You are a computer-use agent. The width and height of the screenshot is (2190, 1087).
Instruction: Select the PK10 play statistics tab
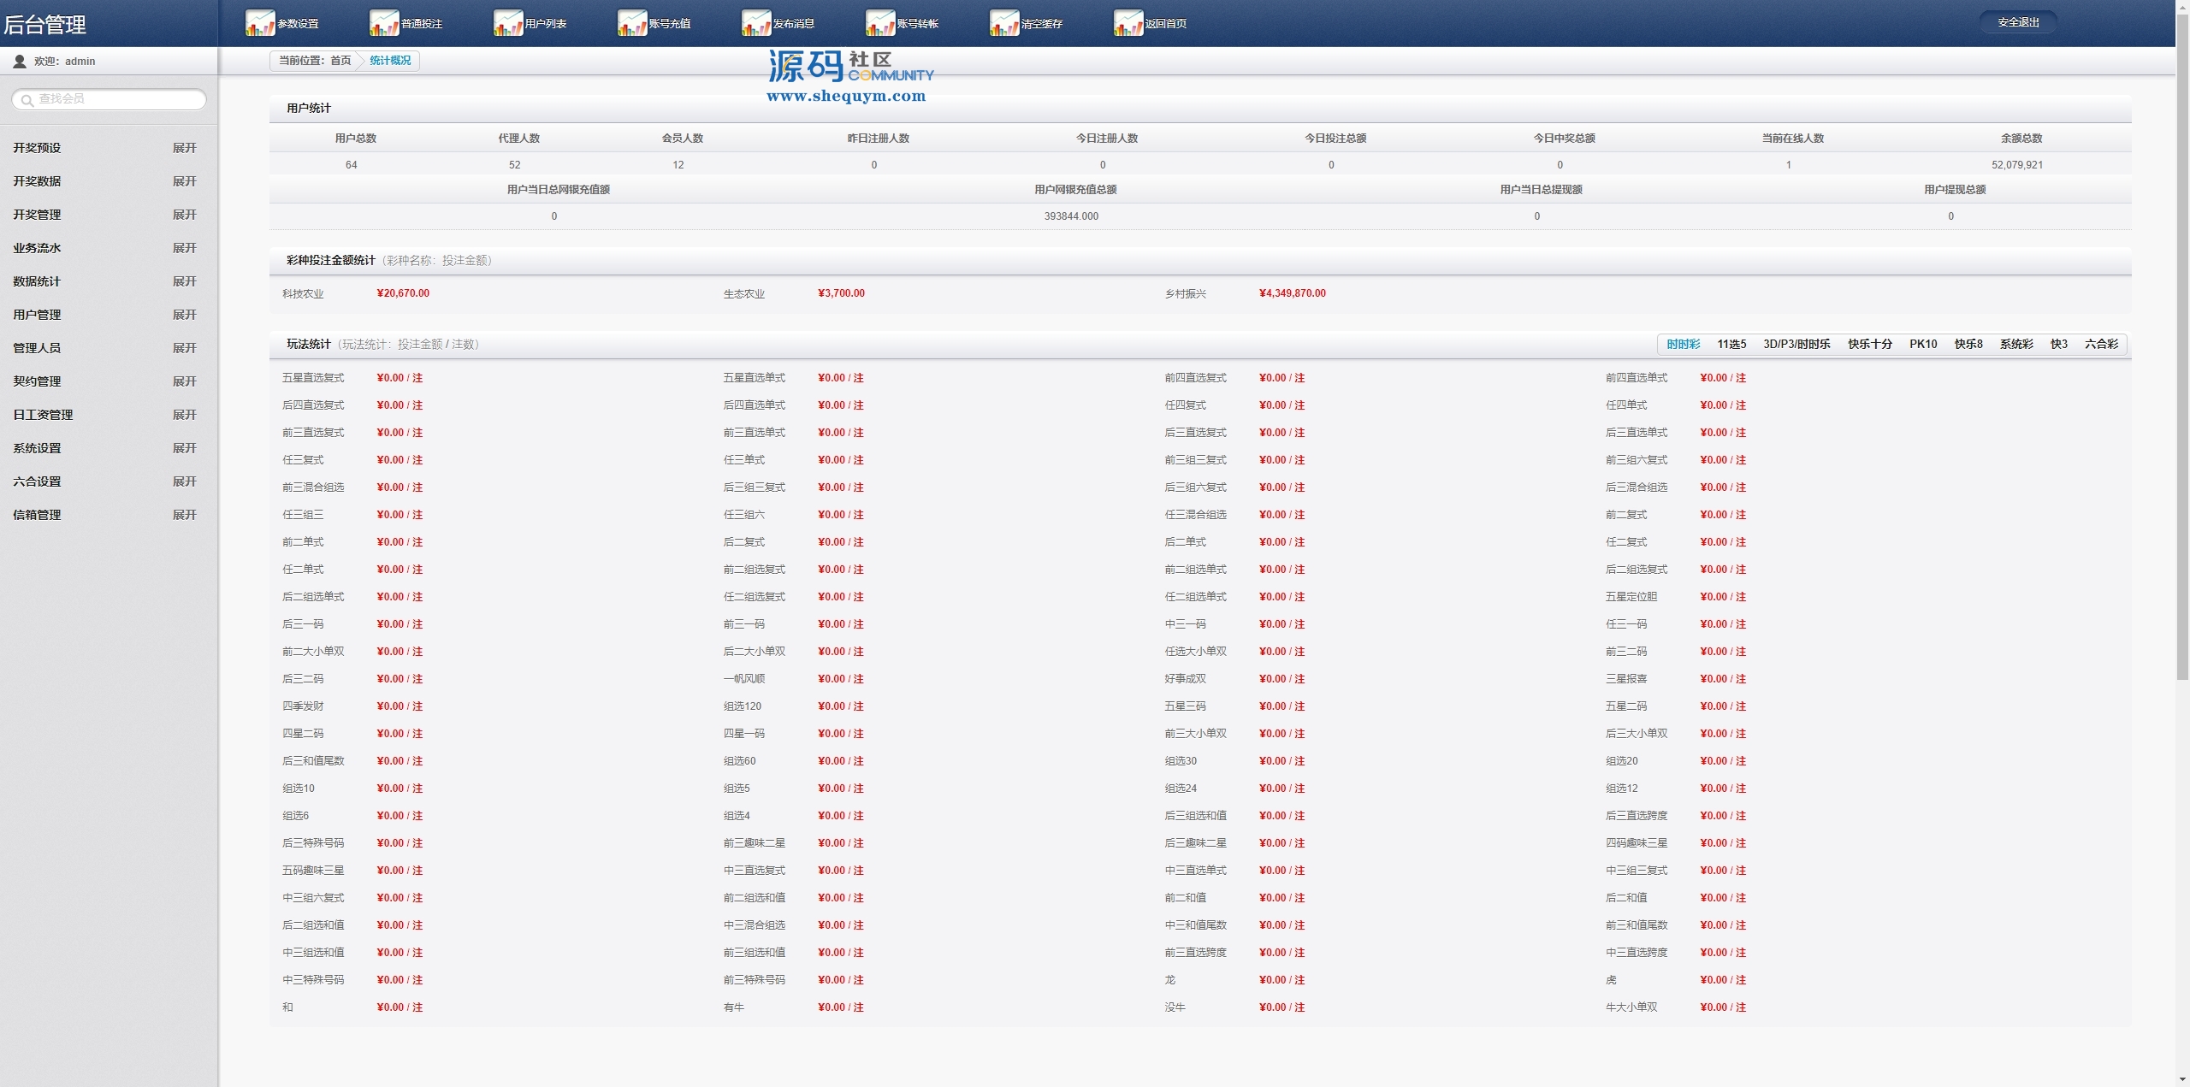click(x=1922, y=344)
